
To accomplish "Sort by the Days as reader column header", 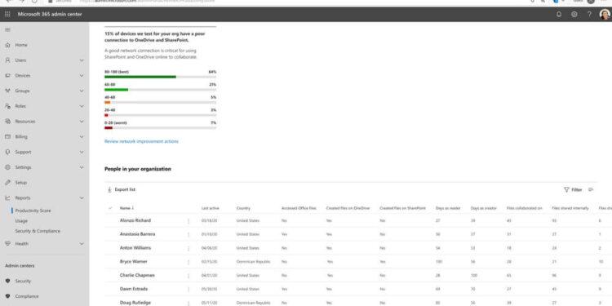I will click(x=448, y=208).
